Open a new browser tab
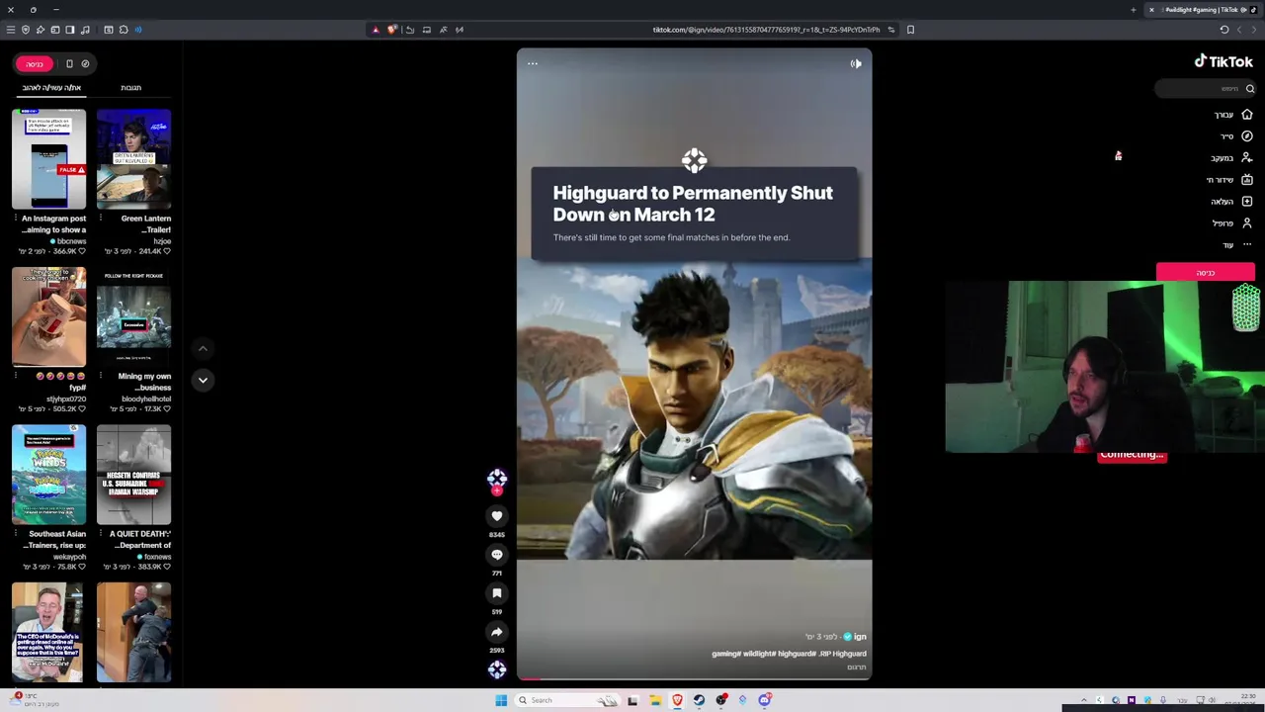The width and height of the screenshot is (1265, 712). (1134, 10)
